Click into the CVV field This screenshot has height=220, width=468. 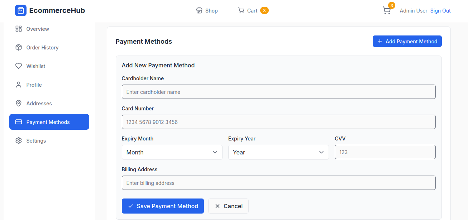coord(385,152)
